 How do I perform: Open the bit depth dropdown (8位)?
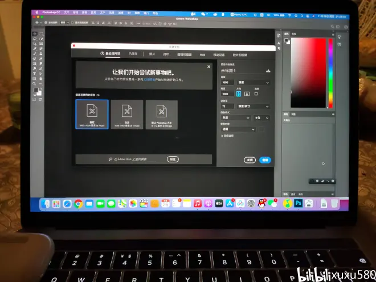point(261,118)
